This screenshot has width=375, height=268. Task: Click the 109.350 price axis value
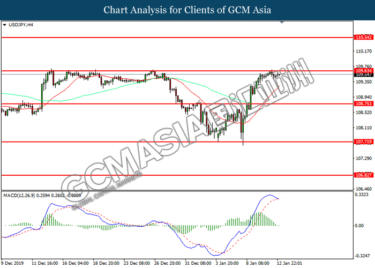[x=364, y=82]
